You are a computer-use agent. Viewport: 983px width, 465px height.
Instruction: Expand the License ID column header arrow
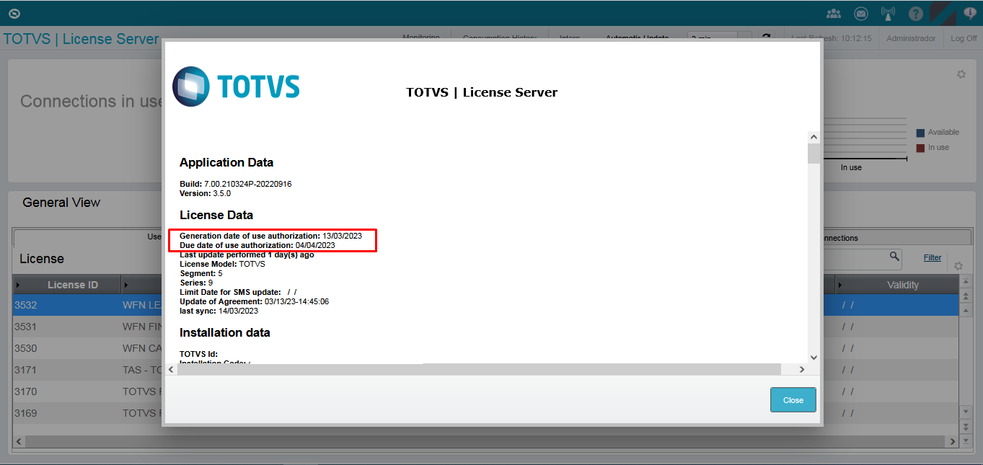pos(18,285)
